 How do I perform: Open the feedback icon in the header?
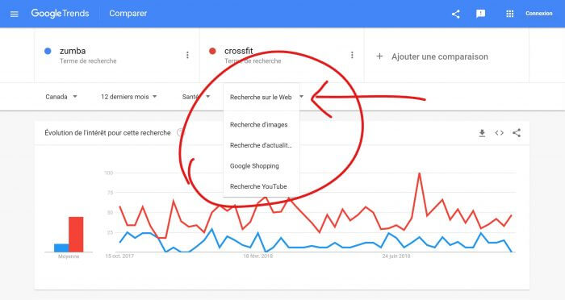point(480,14)
